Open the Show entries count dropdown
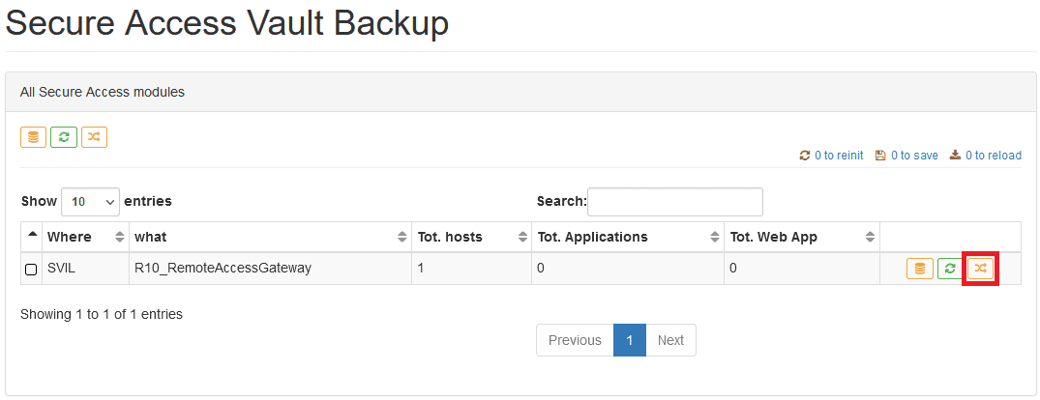 90,202
